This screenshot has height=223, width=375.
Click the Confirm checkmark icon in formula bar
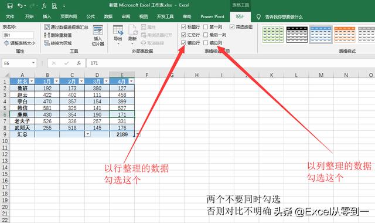coord(66,63)
